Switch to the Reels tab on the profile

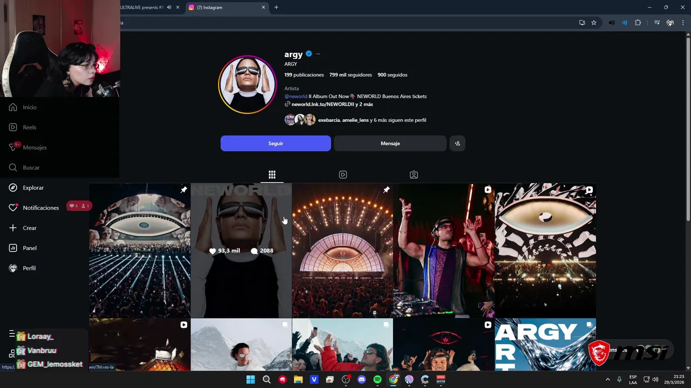tap(343, 175)
